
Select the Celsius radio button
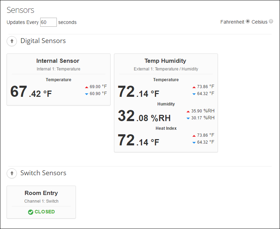click(271, 22)
